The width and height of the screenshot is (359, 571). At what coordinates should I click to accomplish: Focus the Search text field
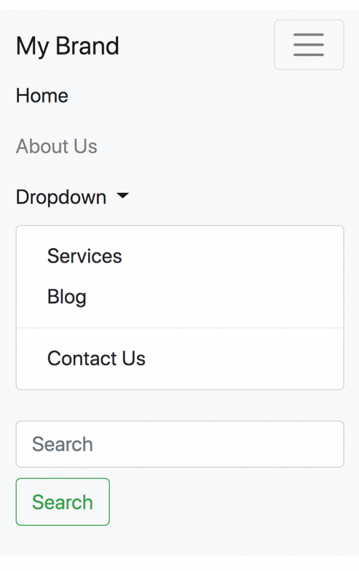(x=179, y=444)
